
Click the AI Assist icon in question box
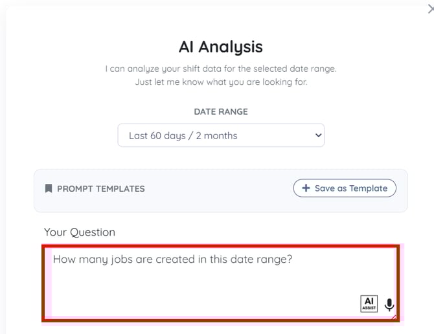[x=369, y=304]
